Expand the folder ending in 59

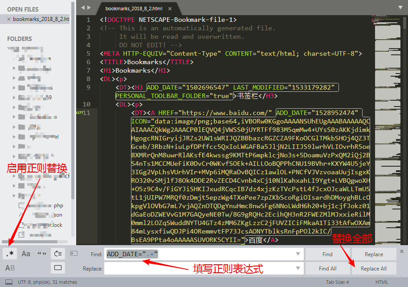coord(14,98)
